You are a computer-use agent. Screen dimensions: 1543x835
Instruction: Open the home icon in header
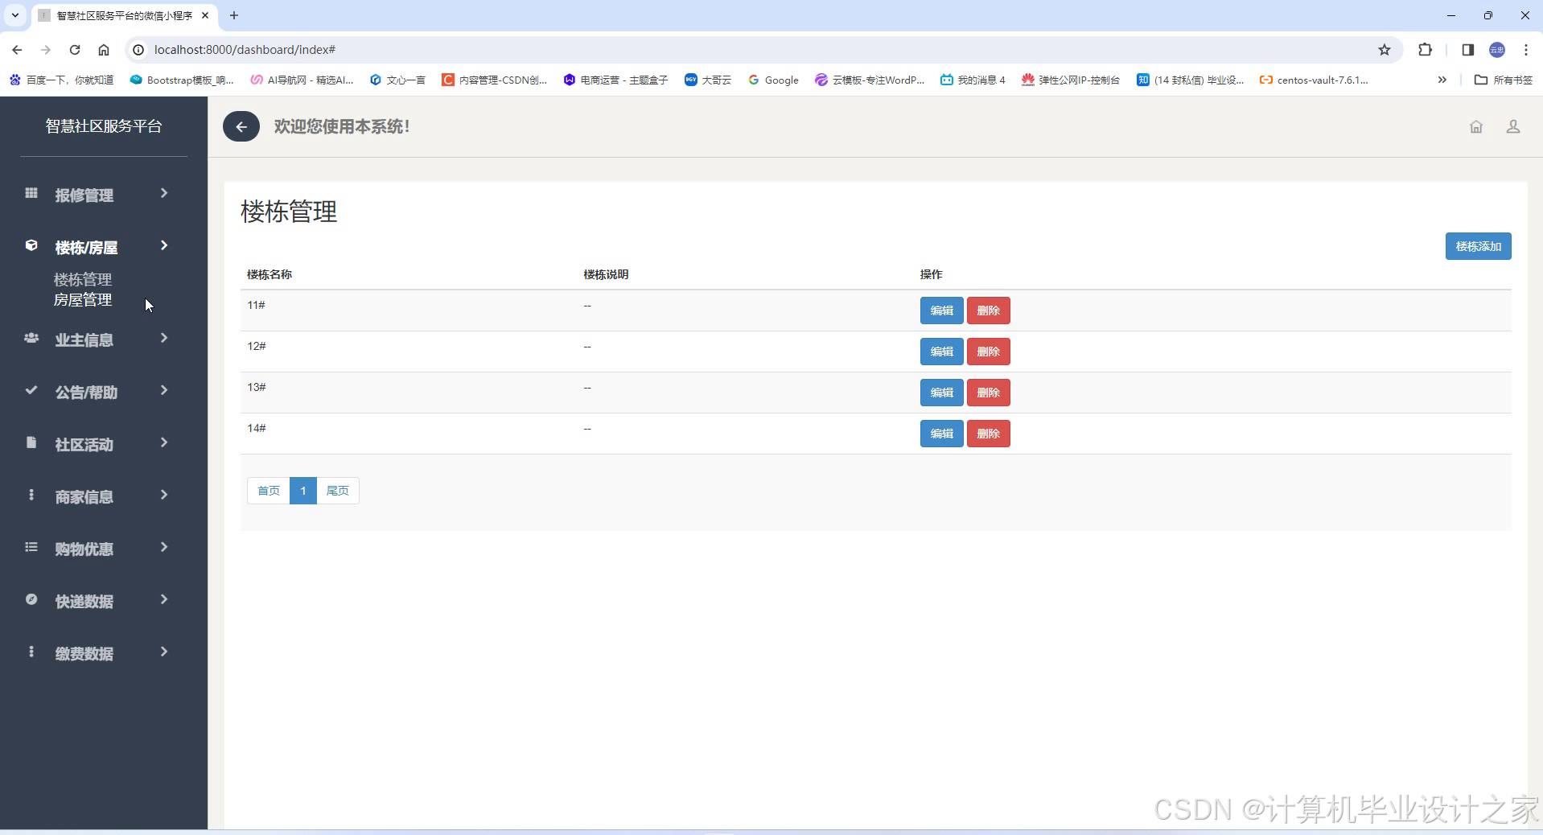click(1476, 126)
